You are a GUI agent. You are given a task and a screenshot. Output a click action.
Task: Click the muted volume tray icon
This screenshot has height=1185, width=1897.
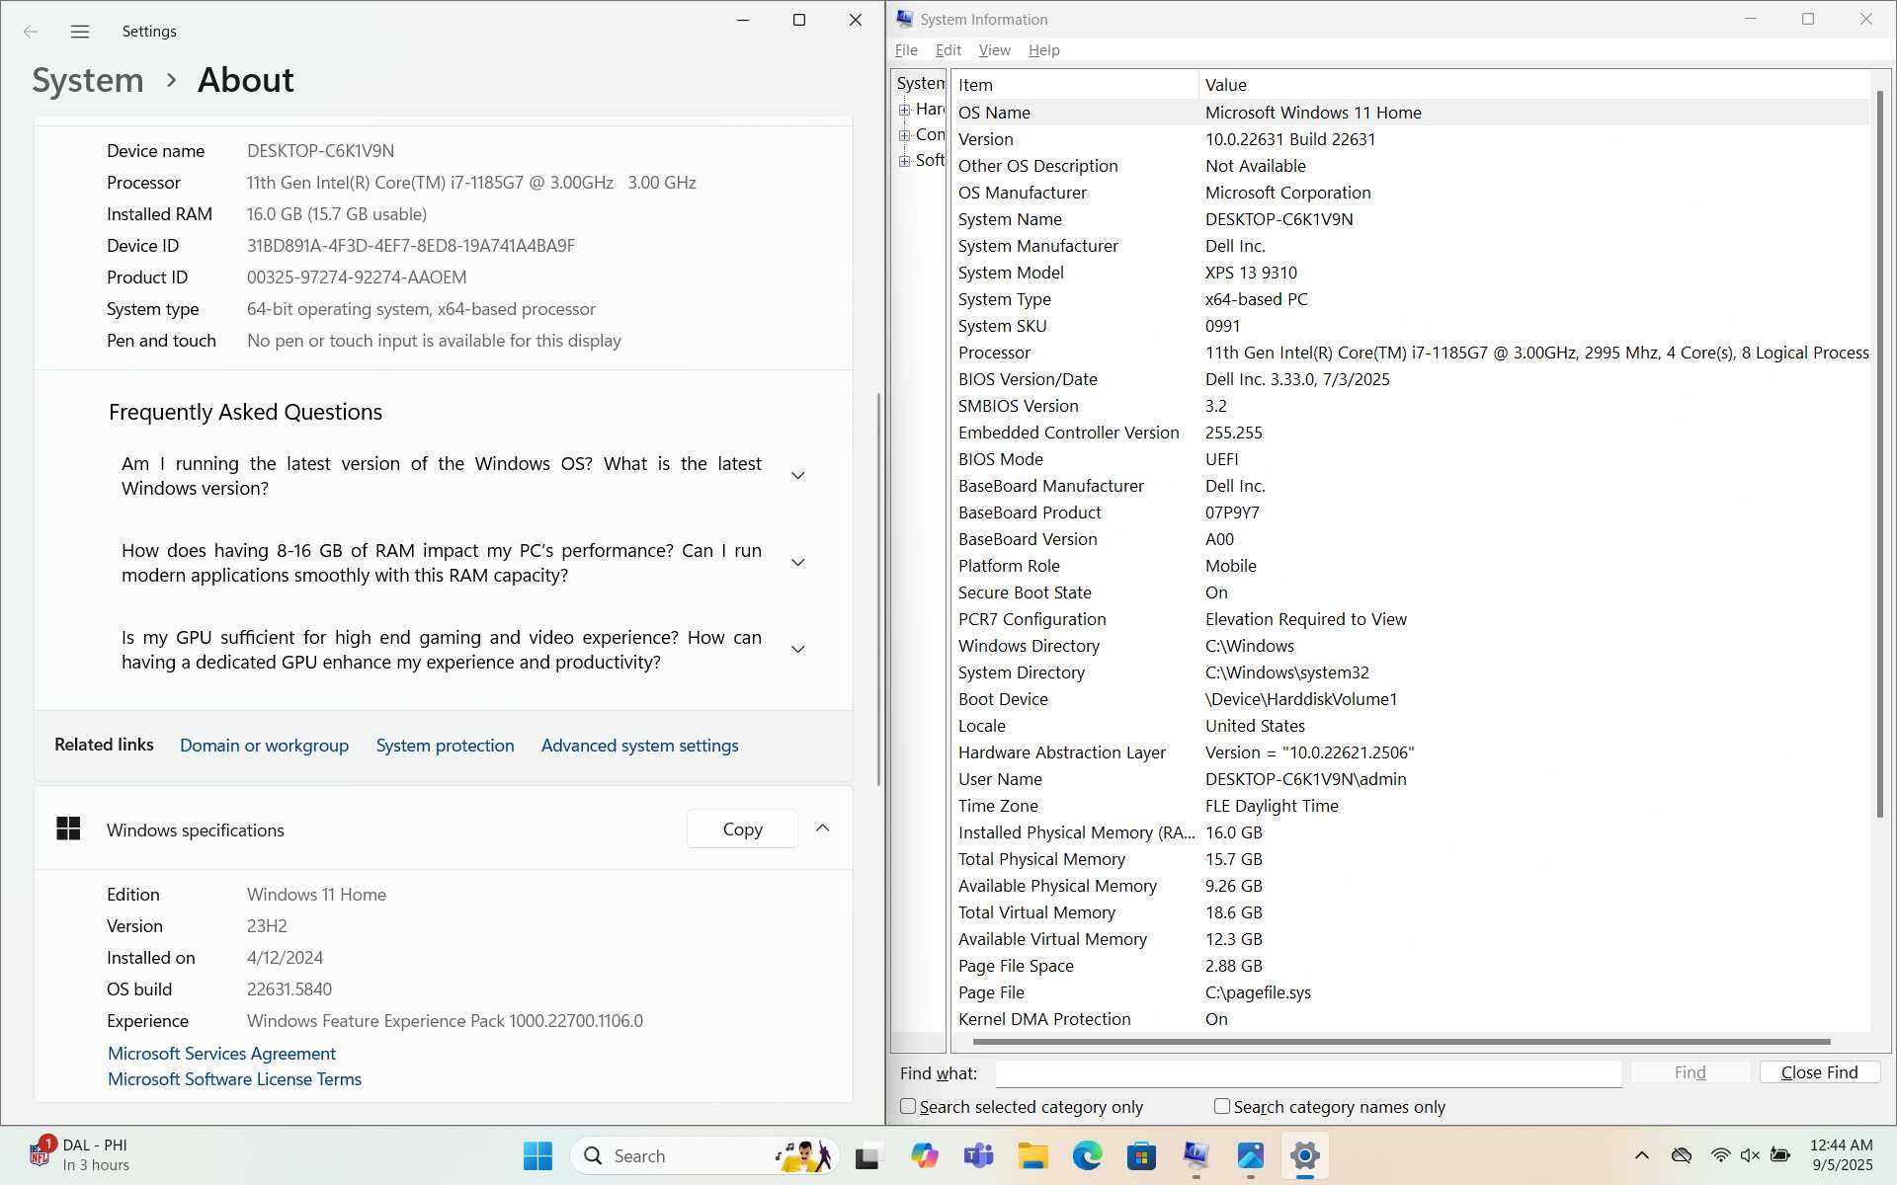click(x=1750, y=1155)
